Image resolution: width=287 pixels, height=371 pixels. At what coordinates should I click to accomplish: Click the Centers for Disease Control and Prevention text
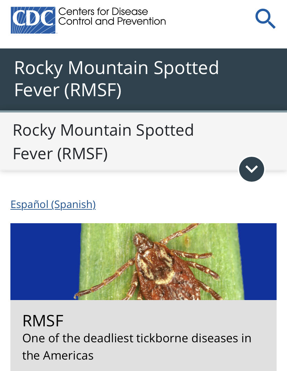tap(112, 16)
